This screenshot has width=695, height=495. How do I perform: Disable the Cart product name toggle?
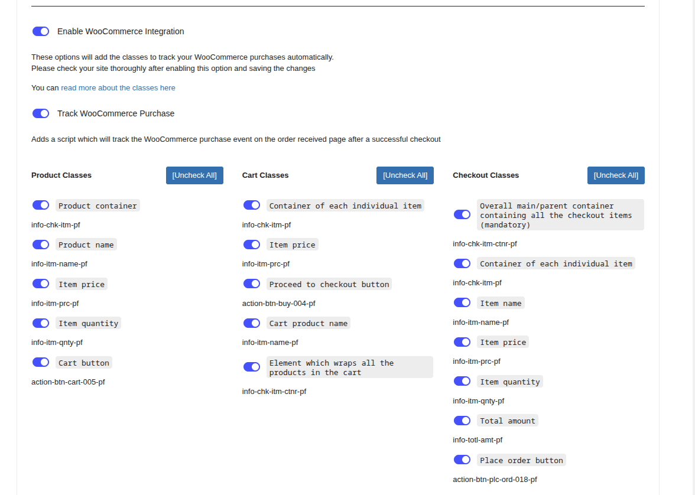click(x=252, y=323)
